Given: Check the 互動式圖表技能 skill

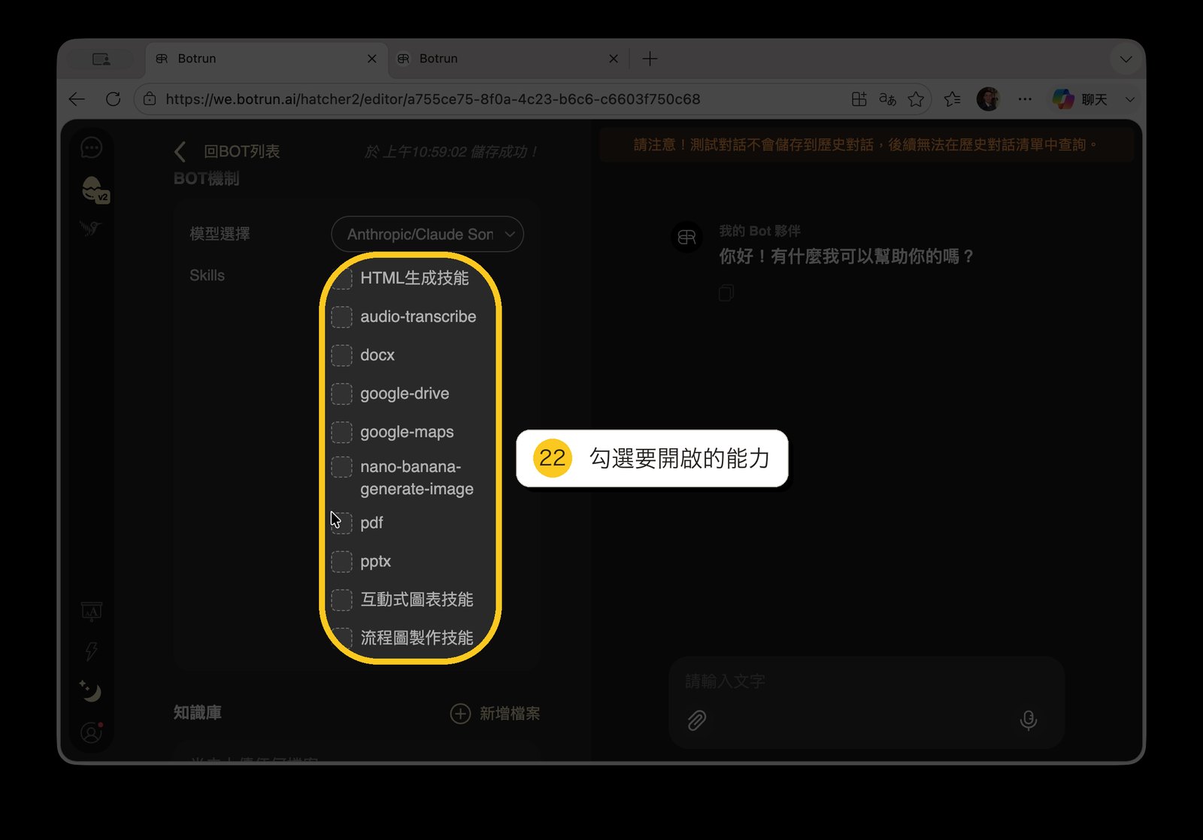Looking at the screenshot, I should pos(342,599).
